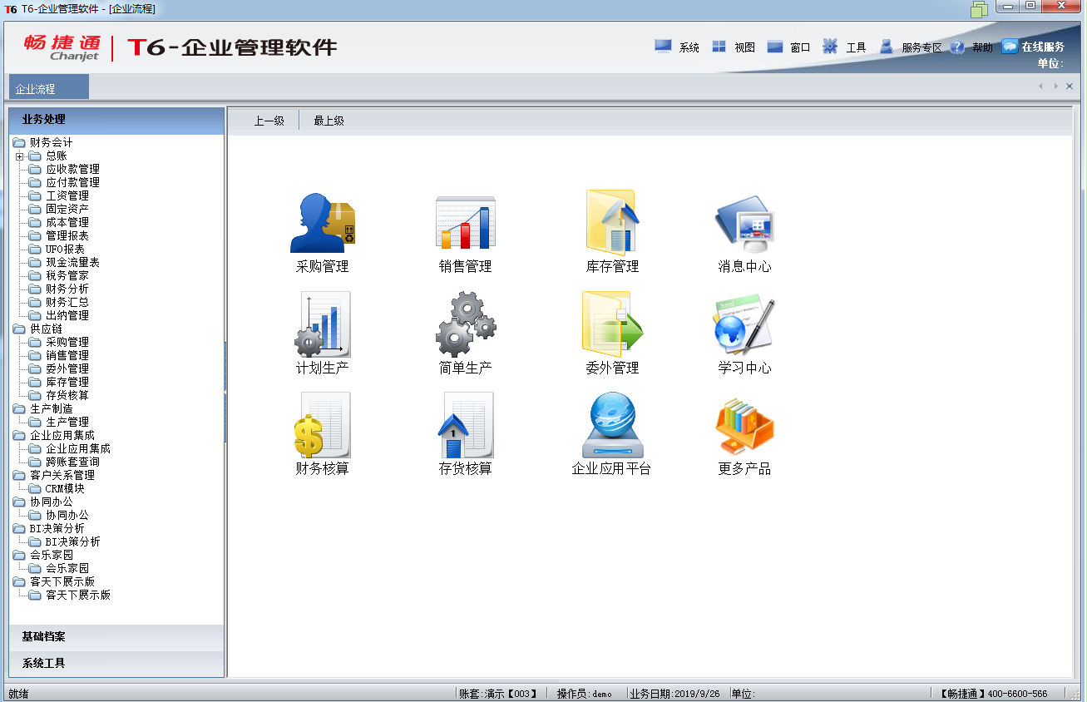Close the 企业流程 tab with X
Viewport: 1087px width, 702px height.
click(1070, 87)
